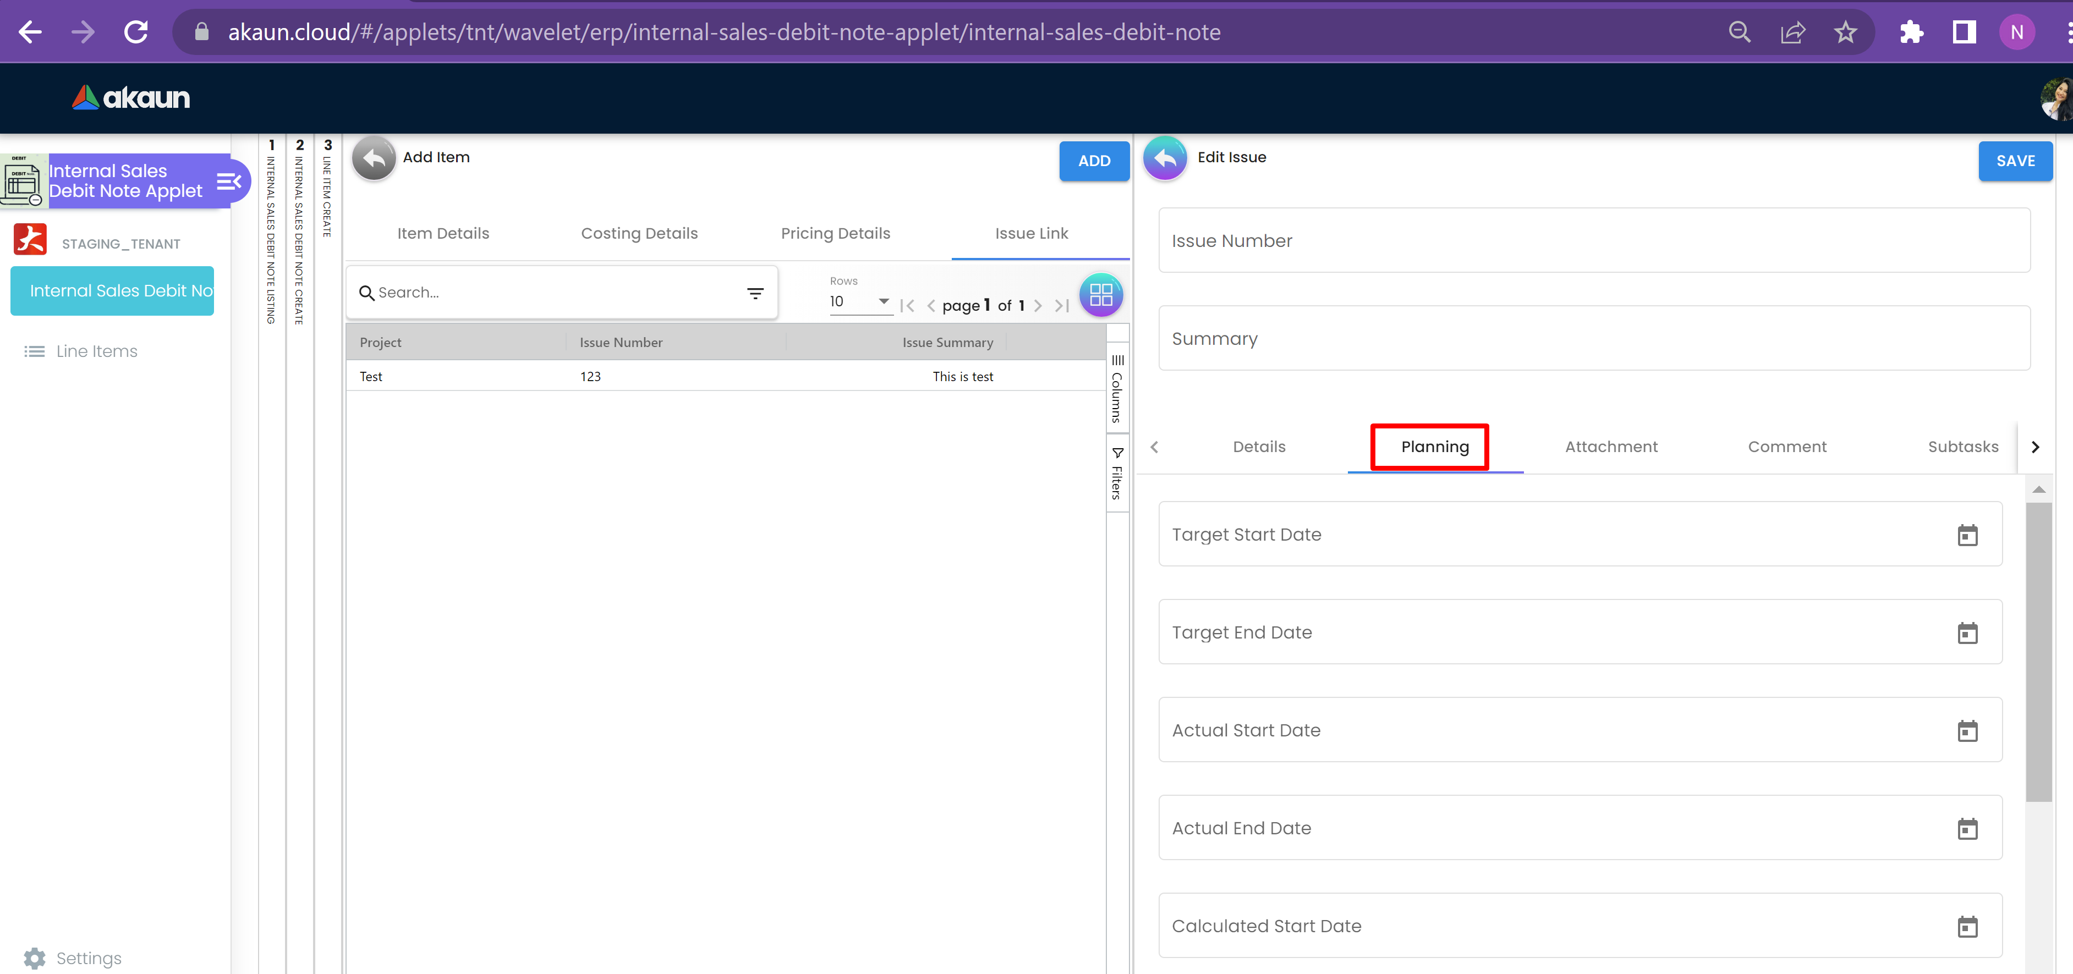Open Actual End Date calendar picker

[x=1967, y=828]
